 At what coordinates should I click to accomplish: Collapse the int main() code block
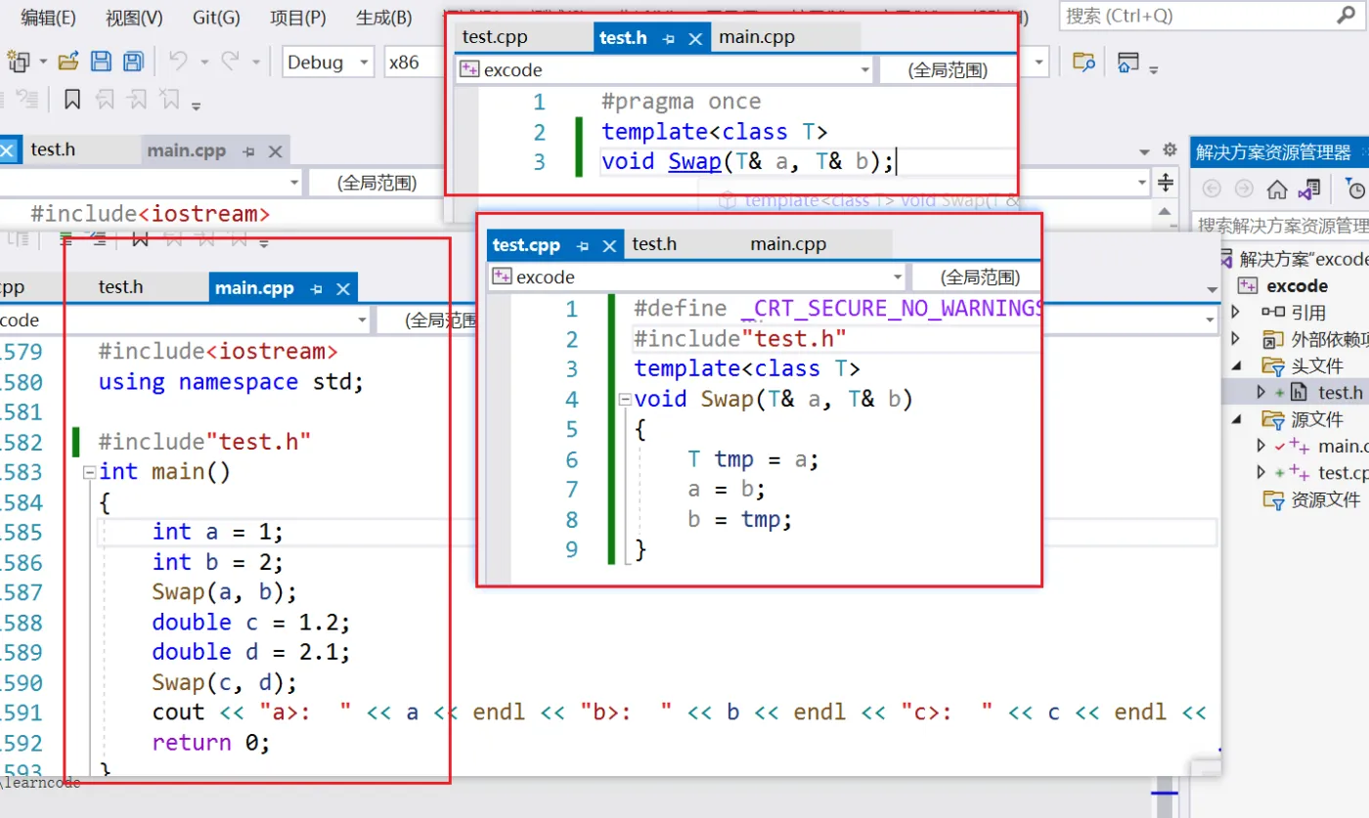point(89,472)
